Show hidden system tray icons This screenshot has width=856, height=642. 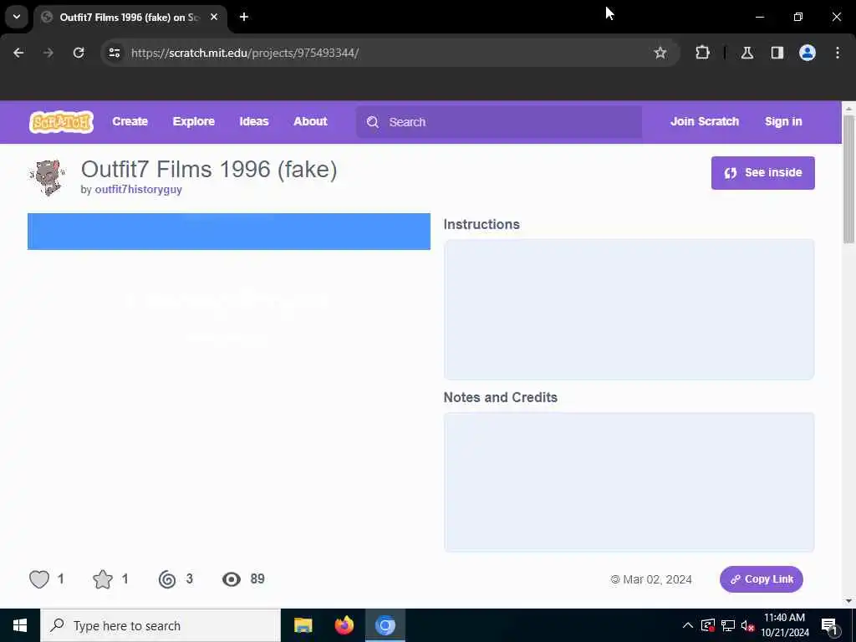(688, 625)
